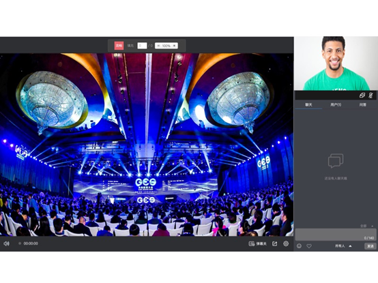This screenshot has width=378, height=283.
Task: Open the player settings gear
Action: click(x=286, y=243)
